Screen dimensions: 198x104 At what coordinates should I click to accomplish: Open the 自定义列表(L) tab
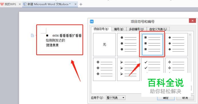[x=158, y=29]
